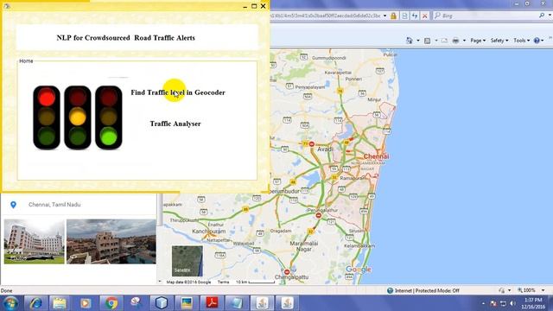This screenshot has height=311, width=553.
Task: Click the security lock icon in address bar
Action: point(394,16)
